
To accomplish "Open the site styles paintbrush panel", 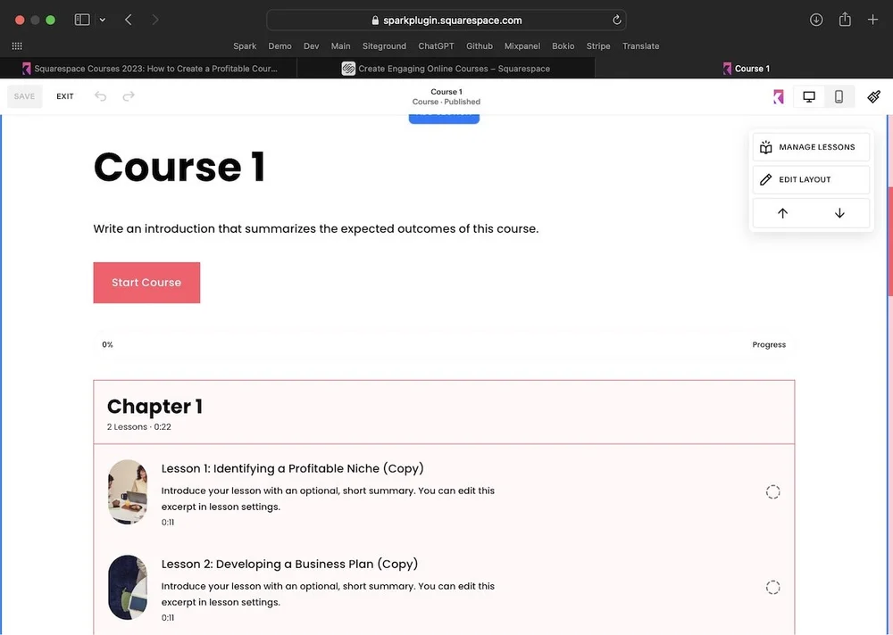I will coord(872,96).
